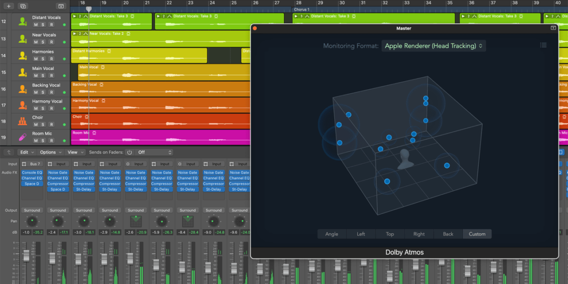Click the -1.0 dB value field

(26, 233)
